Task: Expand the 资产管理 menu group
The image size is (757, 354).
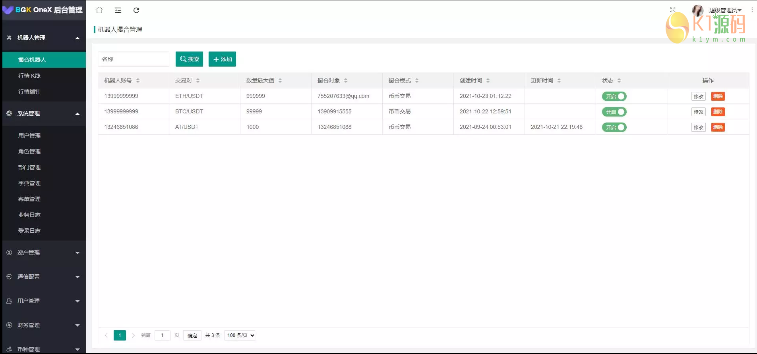Action: [x=77, y=253]
